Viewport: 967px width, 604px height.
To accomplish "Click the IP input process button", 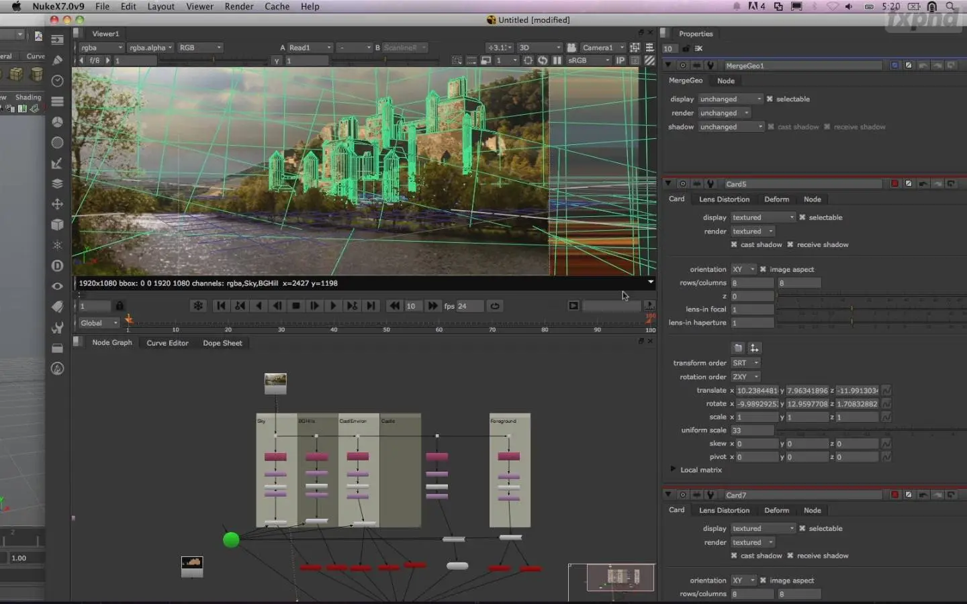I will [x=620, y=60].
